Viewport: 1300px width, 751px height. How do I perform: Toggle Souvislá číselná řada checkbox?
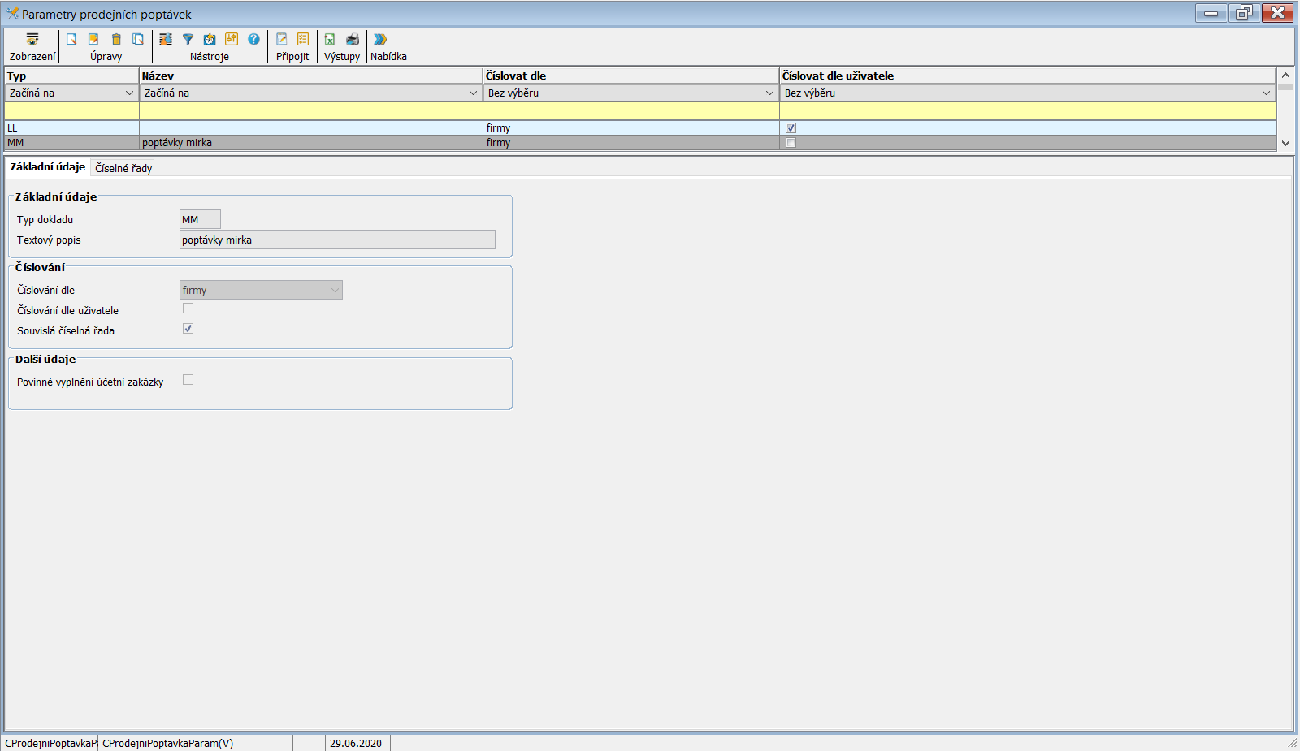(188, 329)
